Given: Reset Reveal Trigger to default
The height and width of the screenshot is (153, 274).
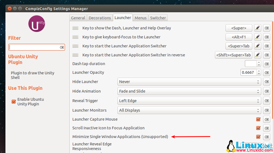Looking at the screenshot, I should pos(267,101).
